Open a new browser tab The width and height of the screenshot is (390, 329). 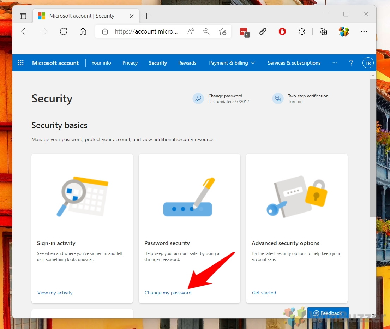pos(147,16)
